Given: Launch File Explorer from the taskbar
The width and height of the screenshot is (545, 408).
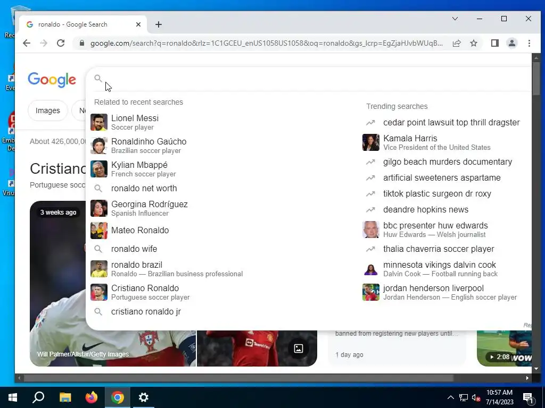Looking at the screenshot, I should click(65, 397).
